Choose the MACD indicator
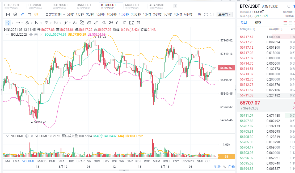295x173 pixels. tap(42, 161)
